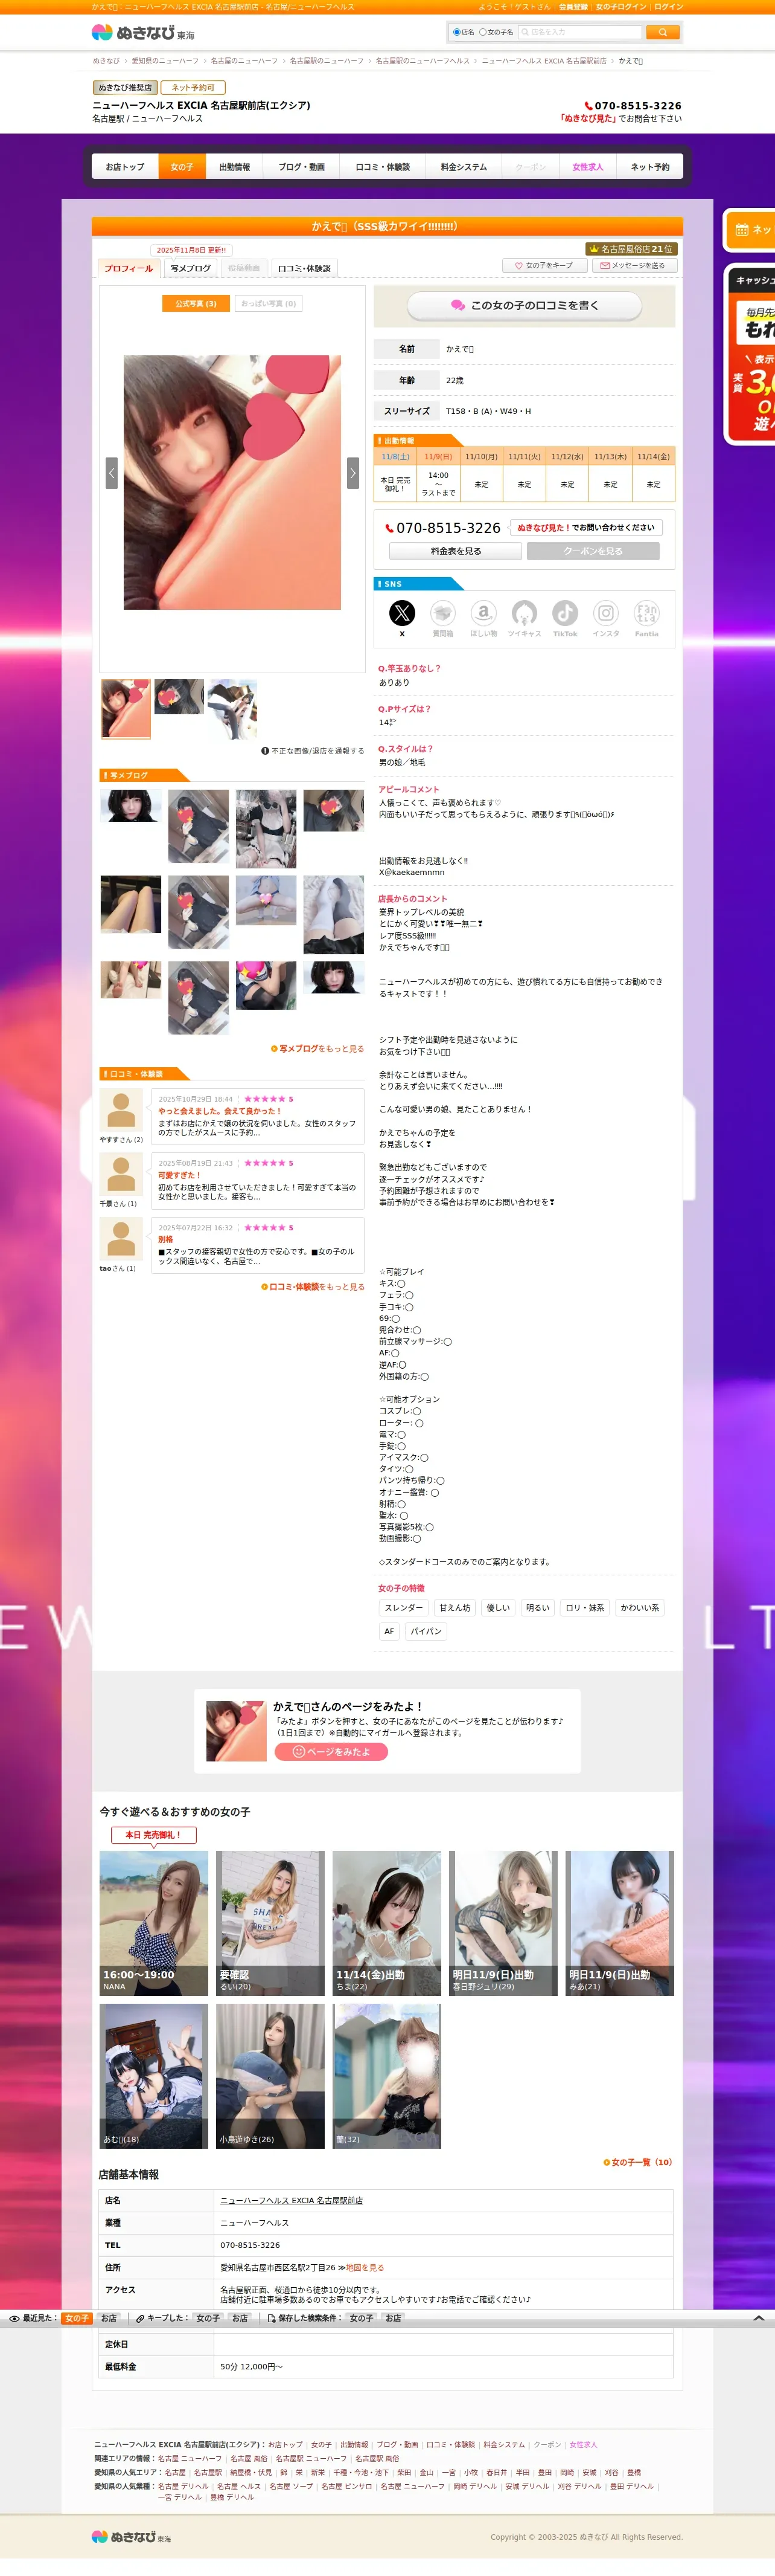Open the ログイン header link

(668, 7)
